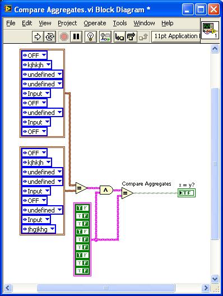Viewport: 223px width, 296px height.
Task: Toggle first boolean constant in array
Action: [x=82, y=208]
